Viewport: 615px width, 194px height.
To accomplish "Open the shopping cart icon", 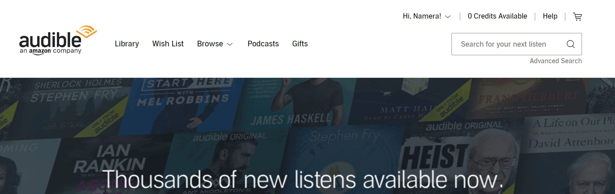I will pos(577,17).
